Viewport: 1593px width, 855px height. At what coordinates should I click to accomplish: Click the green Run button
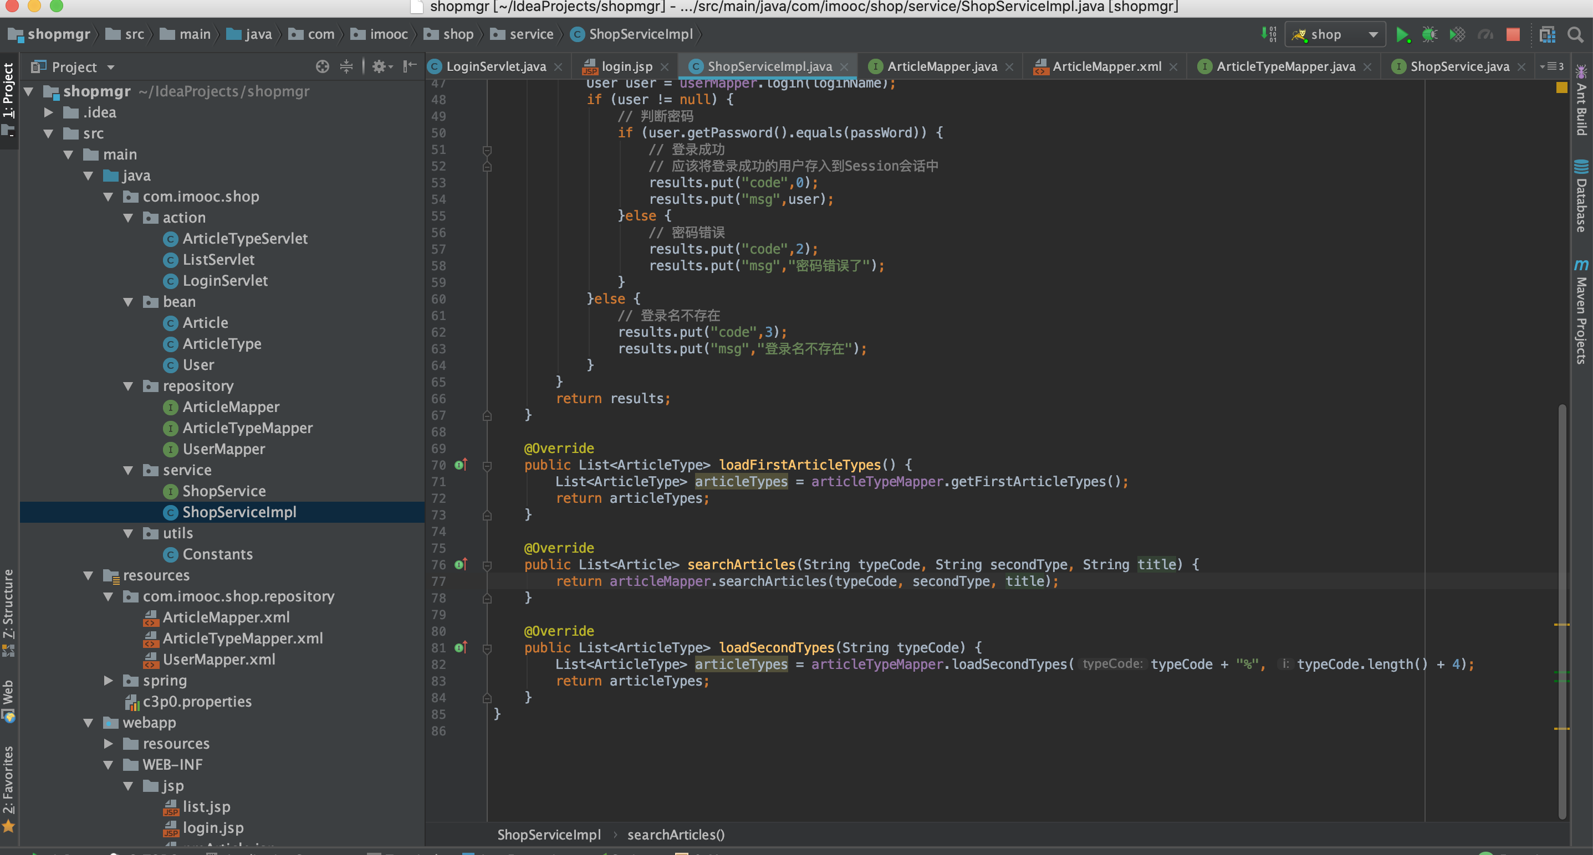[1402, 34]
